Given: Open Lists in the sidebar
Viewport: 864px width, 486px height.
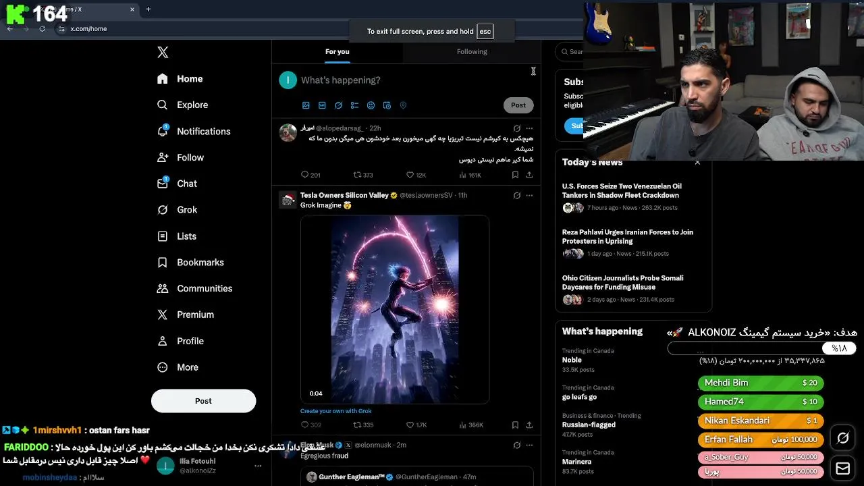Looking at the screenshot, I should 176,236.
